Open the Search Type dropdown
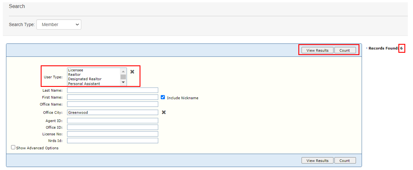The image size is (413, 170). [x=59, y=25]
